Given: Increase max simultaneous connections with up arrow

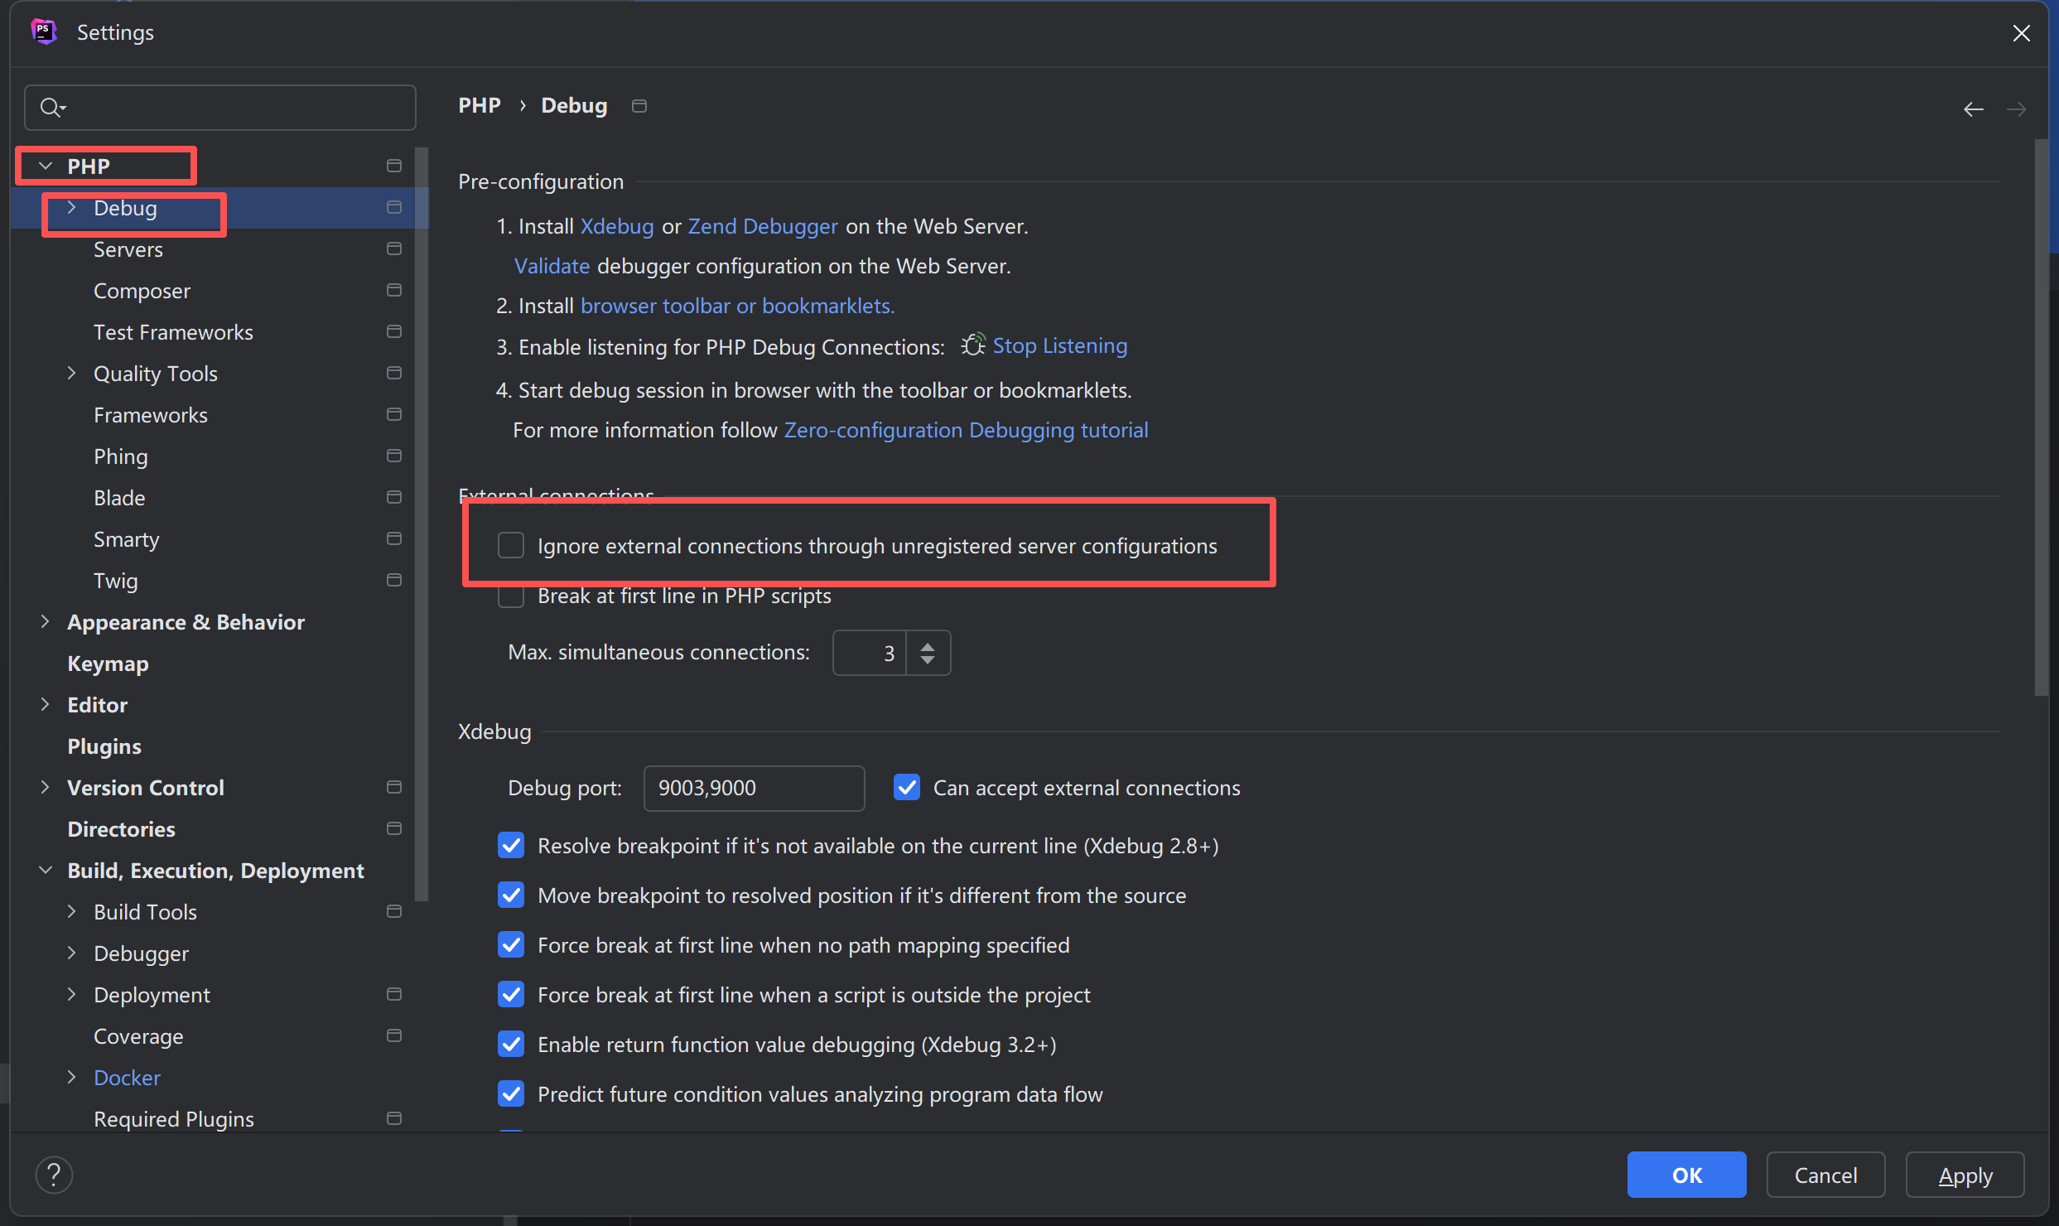Looking at the screenshot, I should tap(928, 646).
